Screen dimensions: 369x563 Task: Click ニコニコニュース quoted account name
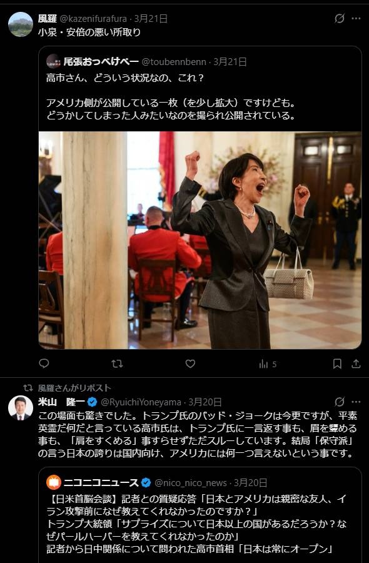[x=101, y=482]
